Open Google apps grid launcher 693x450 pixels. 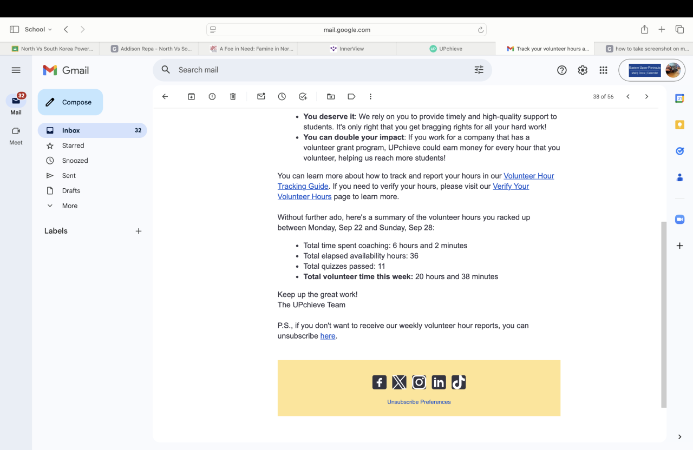[603, 70]
